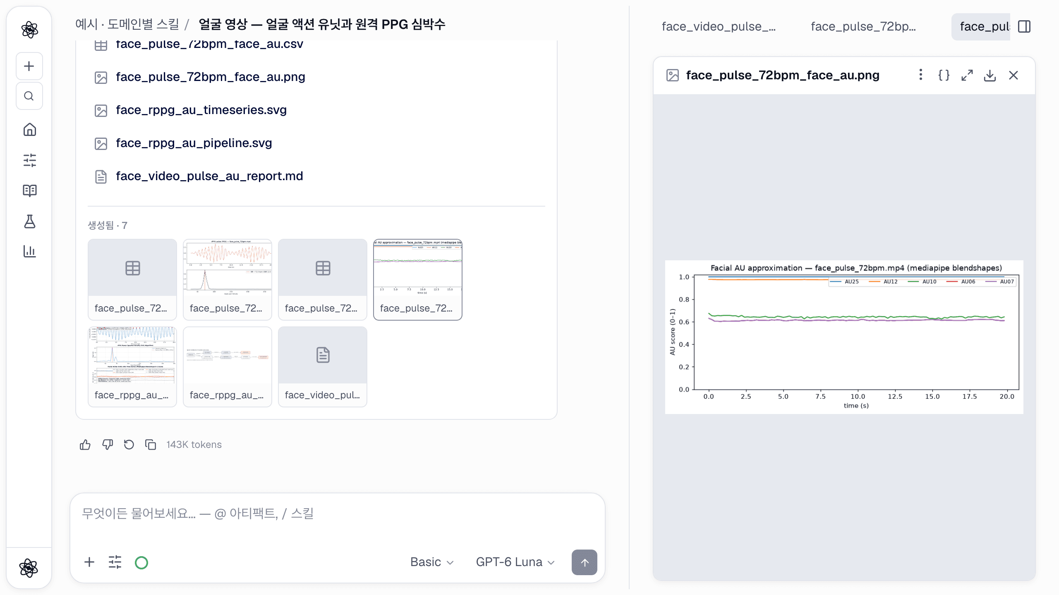
Task: Open the selected Facial AU chart thumbnail
Action: click(418, 279)
